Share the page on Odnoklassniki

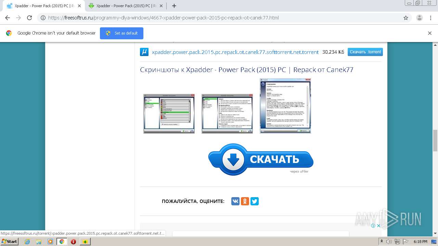(x=245, y=201)
